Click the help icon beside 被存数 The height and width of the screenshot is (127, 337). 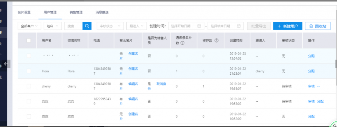coord(217,40)
